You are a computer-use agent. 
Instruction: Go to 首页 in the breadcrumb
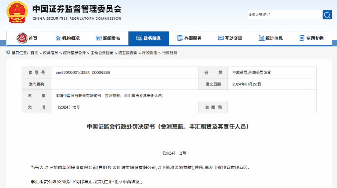point(34,53)
